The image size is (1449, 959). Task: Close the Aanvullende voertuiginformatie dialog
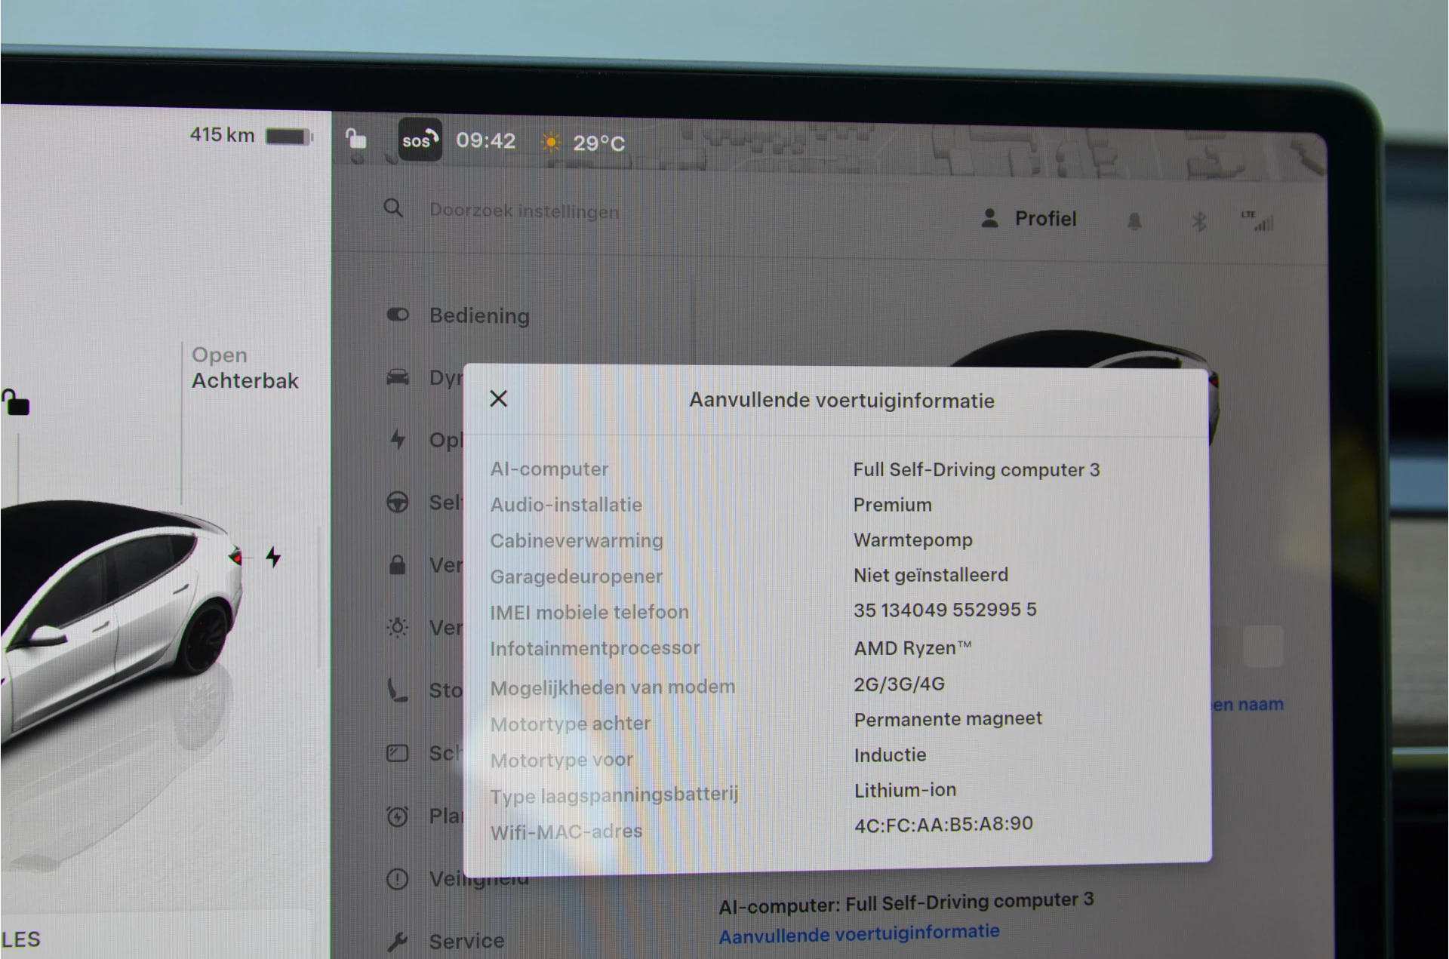(499, 398)
